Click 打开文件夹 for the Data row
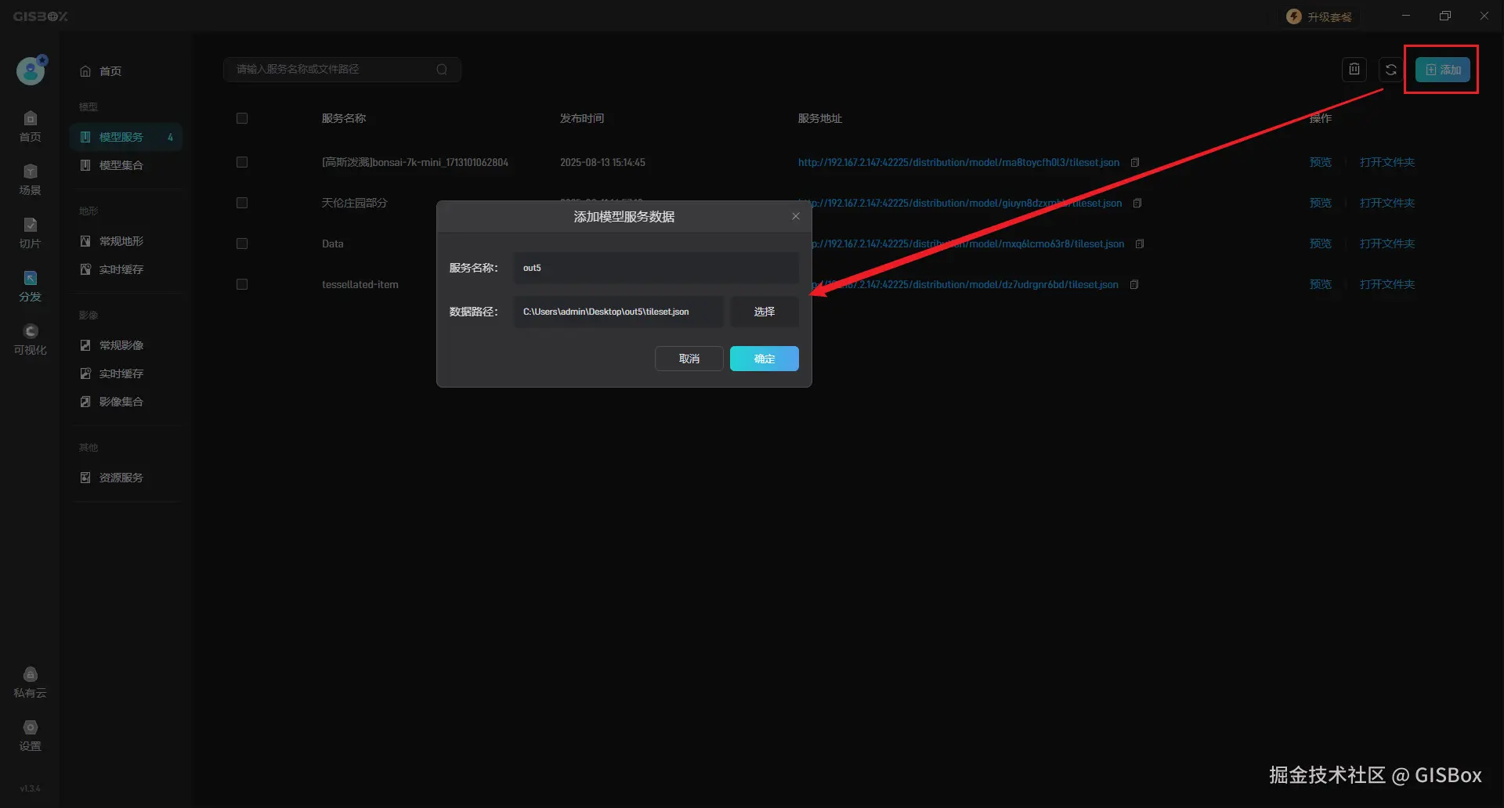The height and width of the screenshot is (808, 1504). (1387, 244)
